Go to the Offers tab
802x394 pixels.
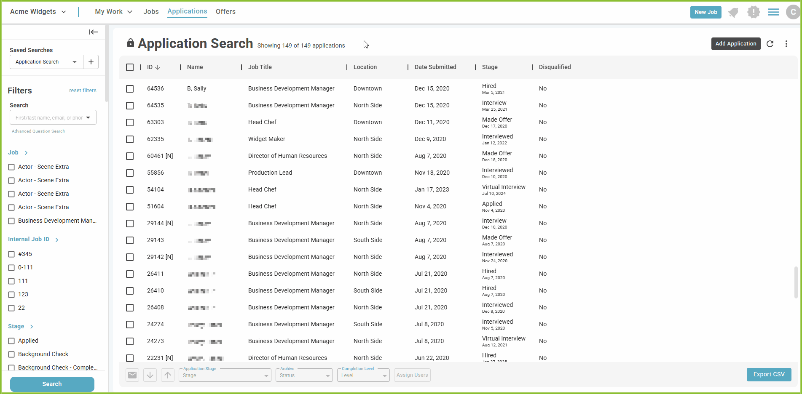[x=225, y=12]
